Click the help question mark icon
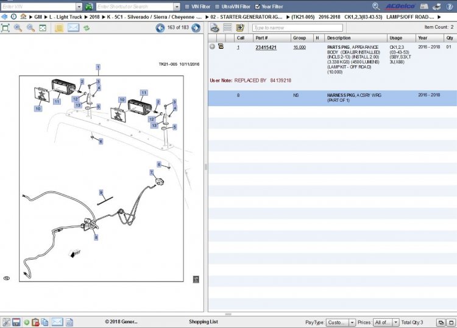The image size is (457, 328). [450, 7]
